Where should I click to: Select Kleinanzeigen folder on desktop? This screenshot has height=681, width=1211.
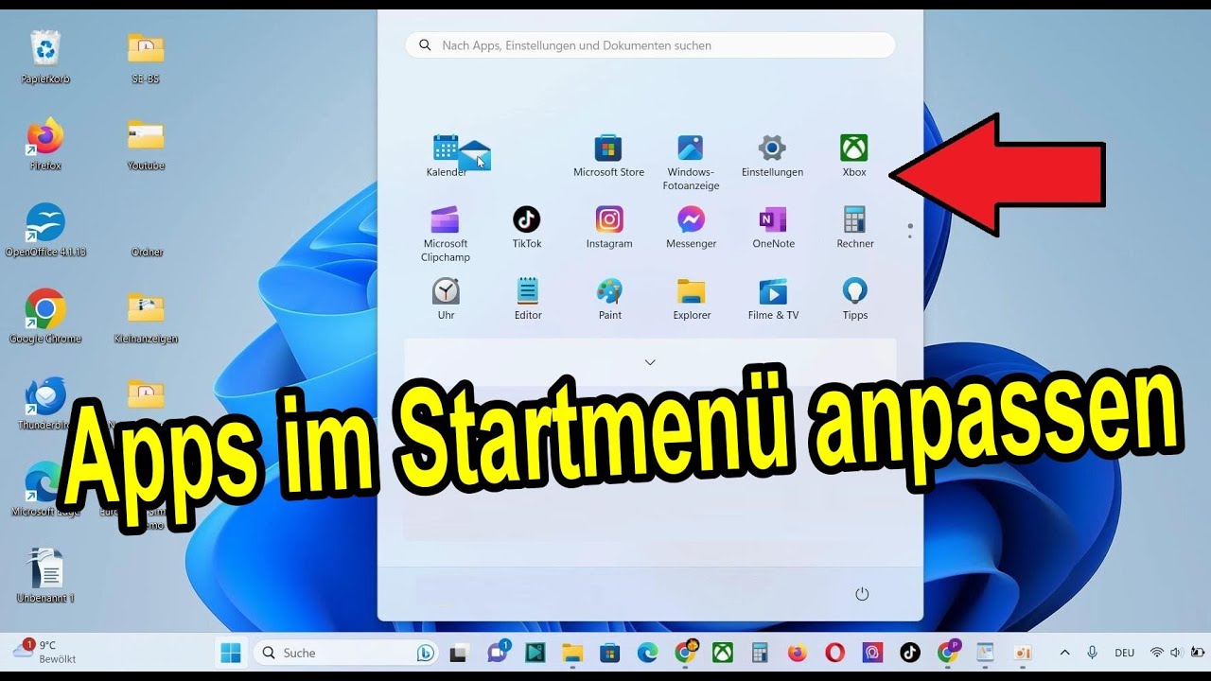coord(146,317)
